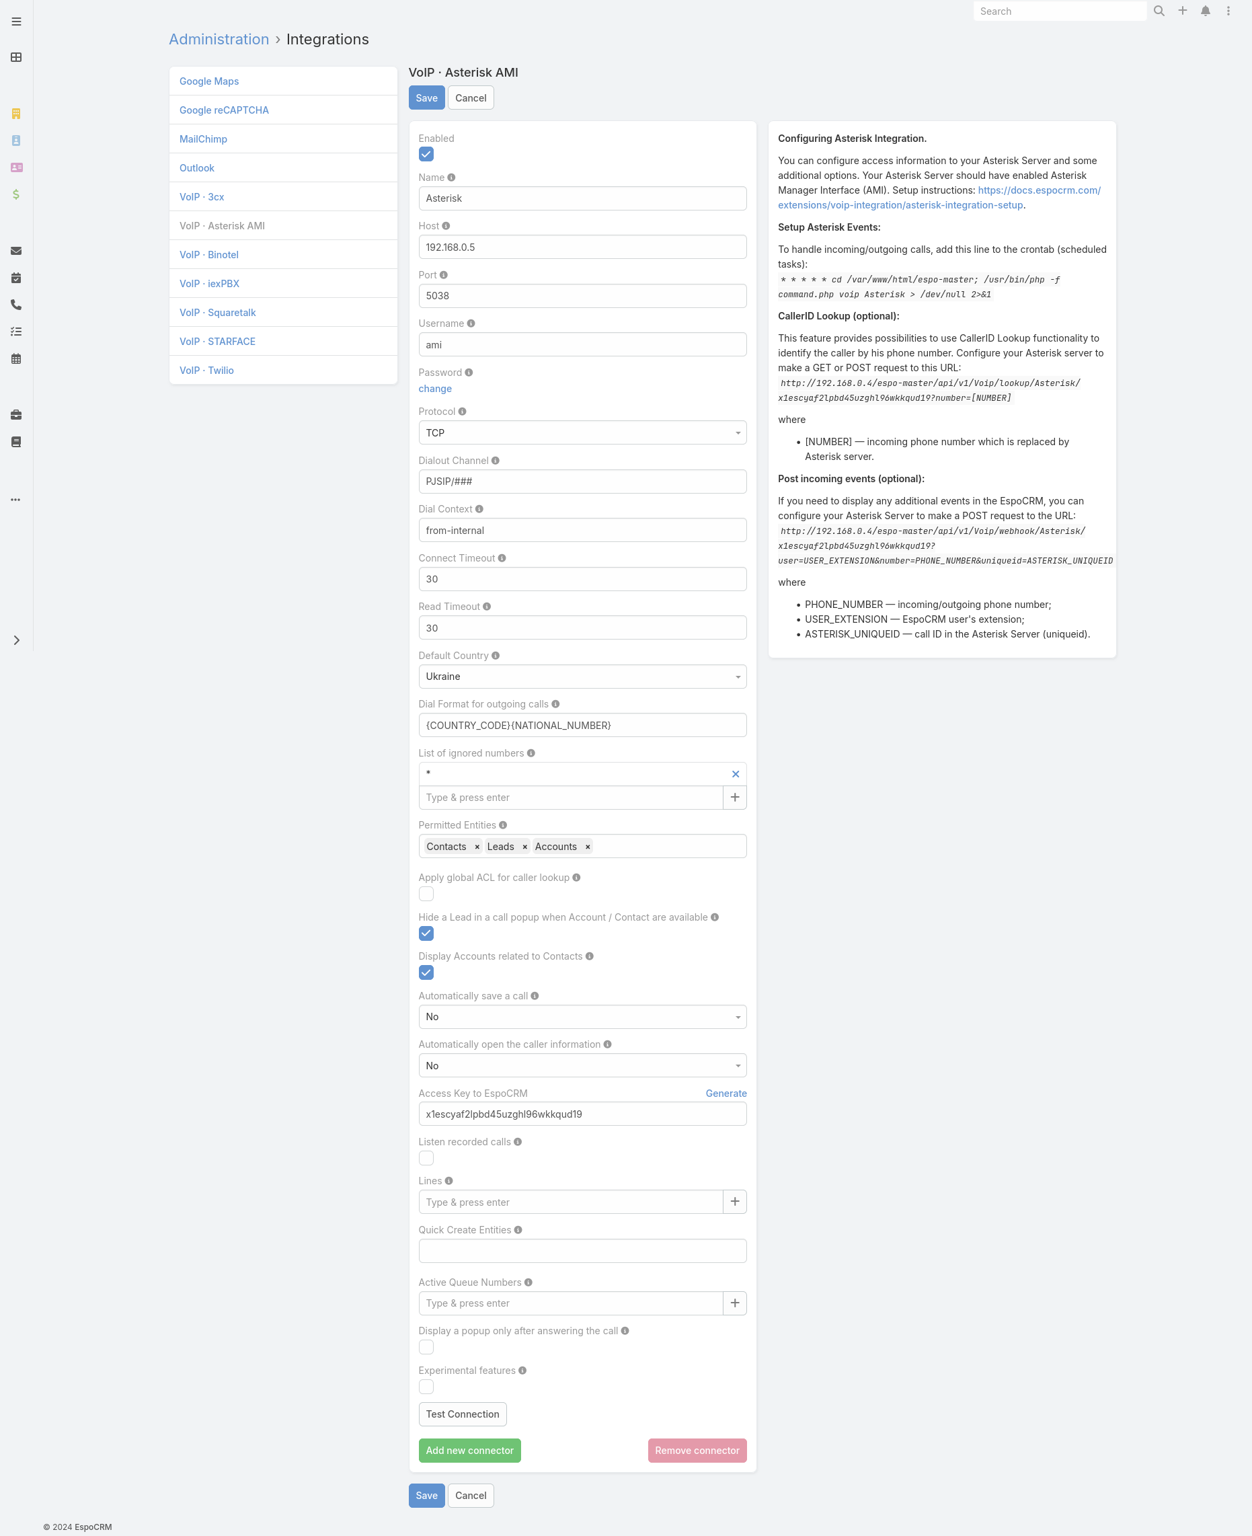Uncheck the Enabled checkbox
The height and width of the screenshot is (1536, 1252).
point(426,153)
